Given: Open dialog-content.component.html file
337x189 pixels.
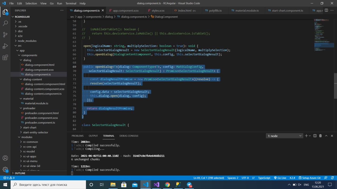Looking at the screenshot, I should click(45, 84).
